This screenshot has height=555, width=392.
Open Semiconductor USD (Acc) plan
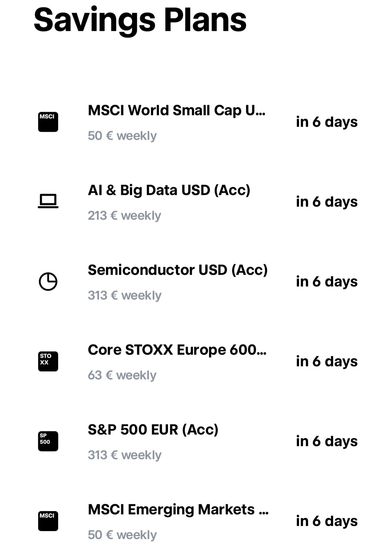196,282
